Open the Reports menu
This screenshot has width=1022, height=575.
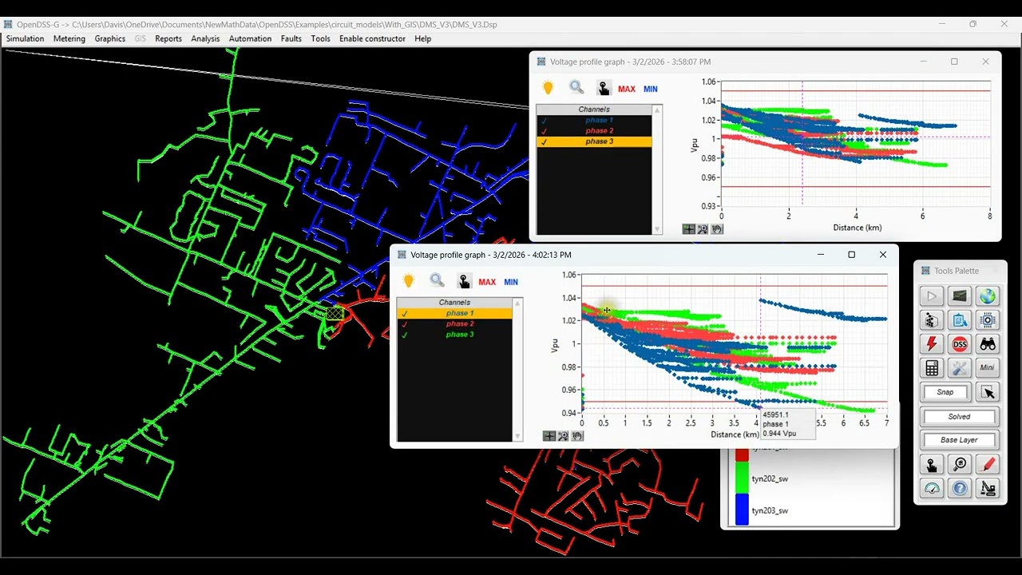coord(168,38)
